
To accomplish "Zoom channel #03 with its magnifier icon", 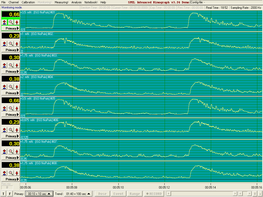I will pos(11,65).
